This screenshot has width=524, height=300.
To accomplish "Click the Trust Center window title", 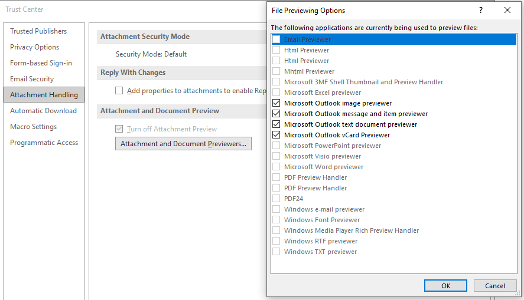I will tap(24, 9).
